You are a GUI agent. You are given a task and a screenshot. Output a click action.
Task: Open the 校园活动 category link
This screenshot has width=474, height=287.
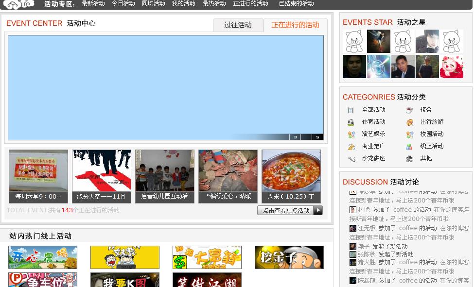click(x=432, y=134)
